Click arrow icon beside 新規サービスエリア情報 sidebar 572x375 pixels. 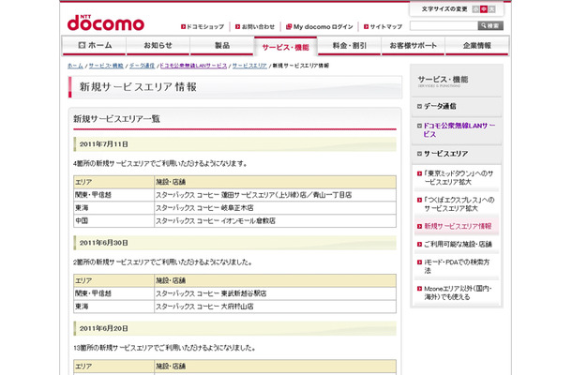419,227
